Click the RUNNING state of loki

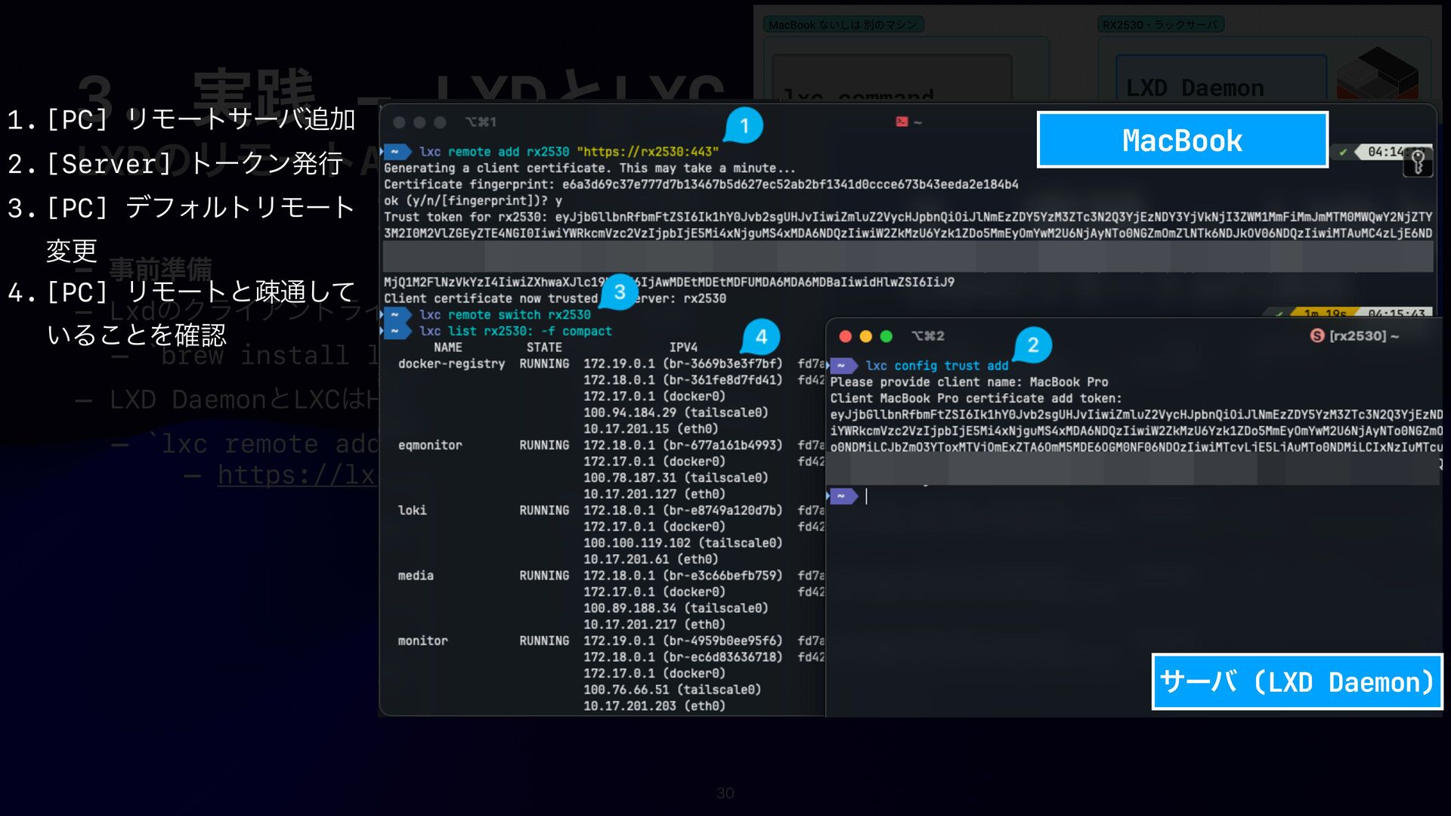pos(544,511)
